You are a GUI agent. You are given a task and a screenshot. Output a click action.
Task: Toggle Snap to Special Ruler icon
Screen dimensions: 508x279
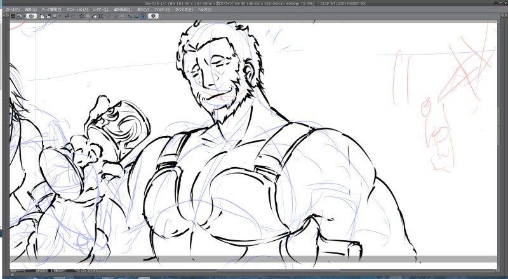coord(137,16)
